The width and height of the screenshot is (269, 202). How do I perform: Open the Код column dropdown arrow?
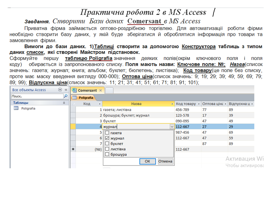tap(100, 104)
